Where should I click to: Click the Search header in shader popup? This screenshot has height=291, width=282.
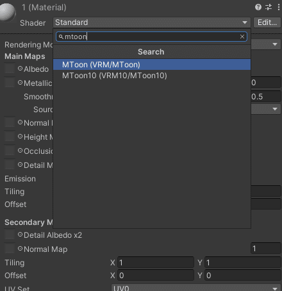151,52
